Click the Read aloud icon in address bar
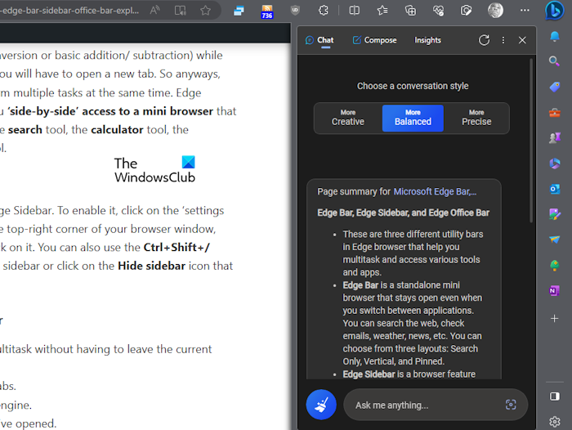 [x=154, y=11]
